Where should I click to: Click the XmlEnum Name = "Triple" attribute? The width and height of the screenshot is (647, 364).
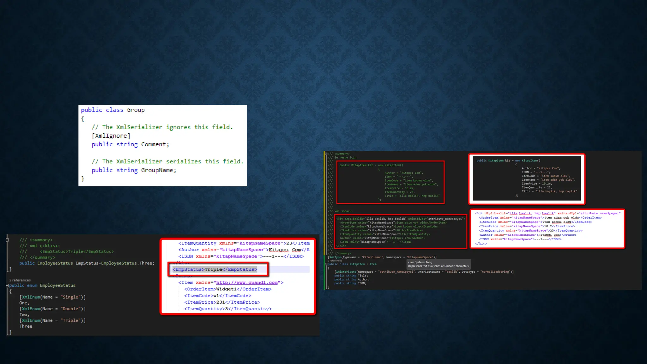point(52,320)
